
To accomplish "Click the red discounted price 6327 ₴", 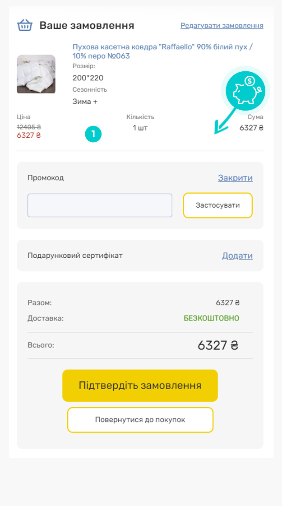I will [x=29, y=135].
